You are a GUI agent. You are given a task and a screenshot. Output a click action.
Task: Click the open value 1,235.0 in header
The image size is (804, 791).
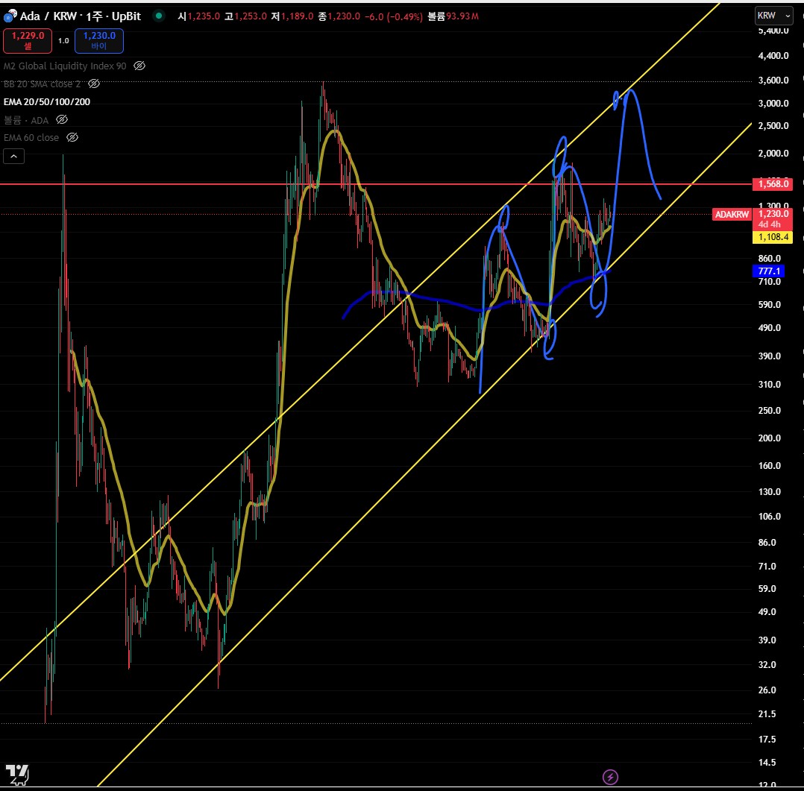pos(204,16)
